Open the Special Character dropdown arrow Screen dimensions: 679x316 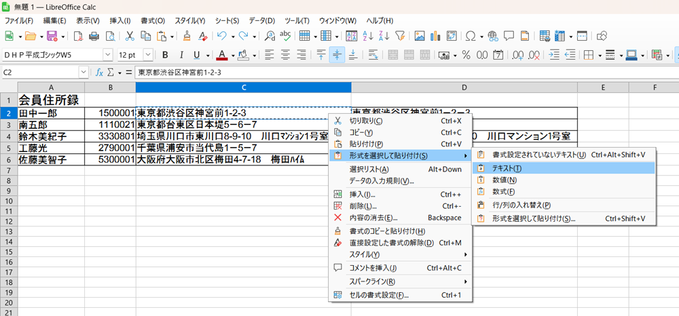[481, 37]
